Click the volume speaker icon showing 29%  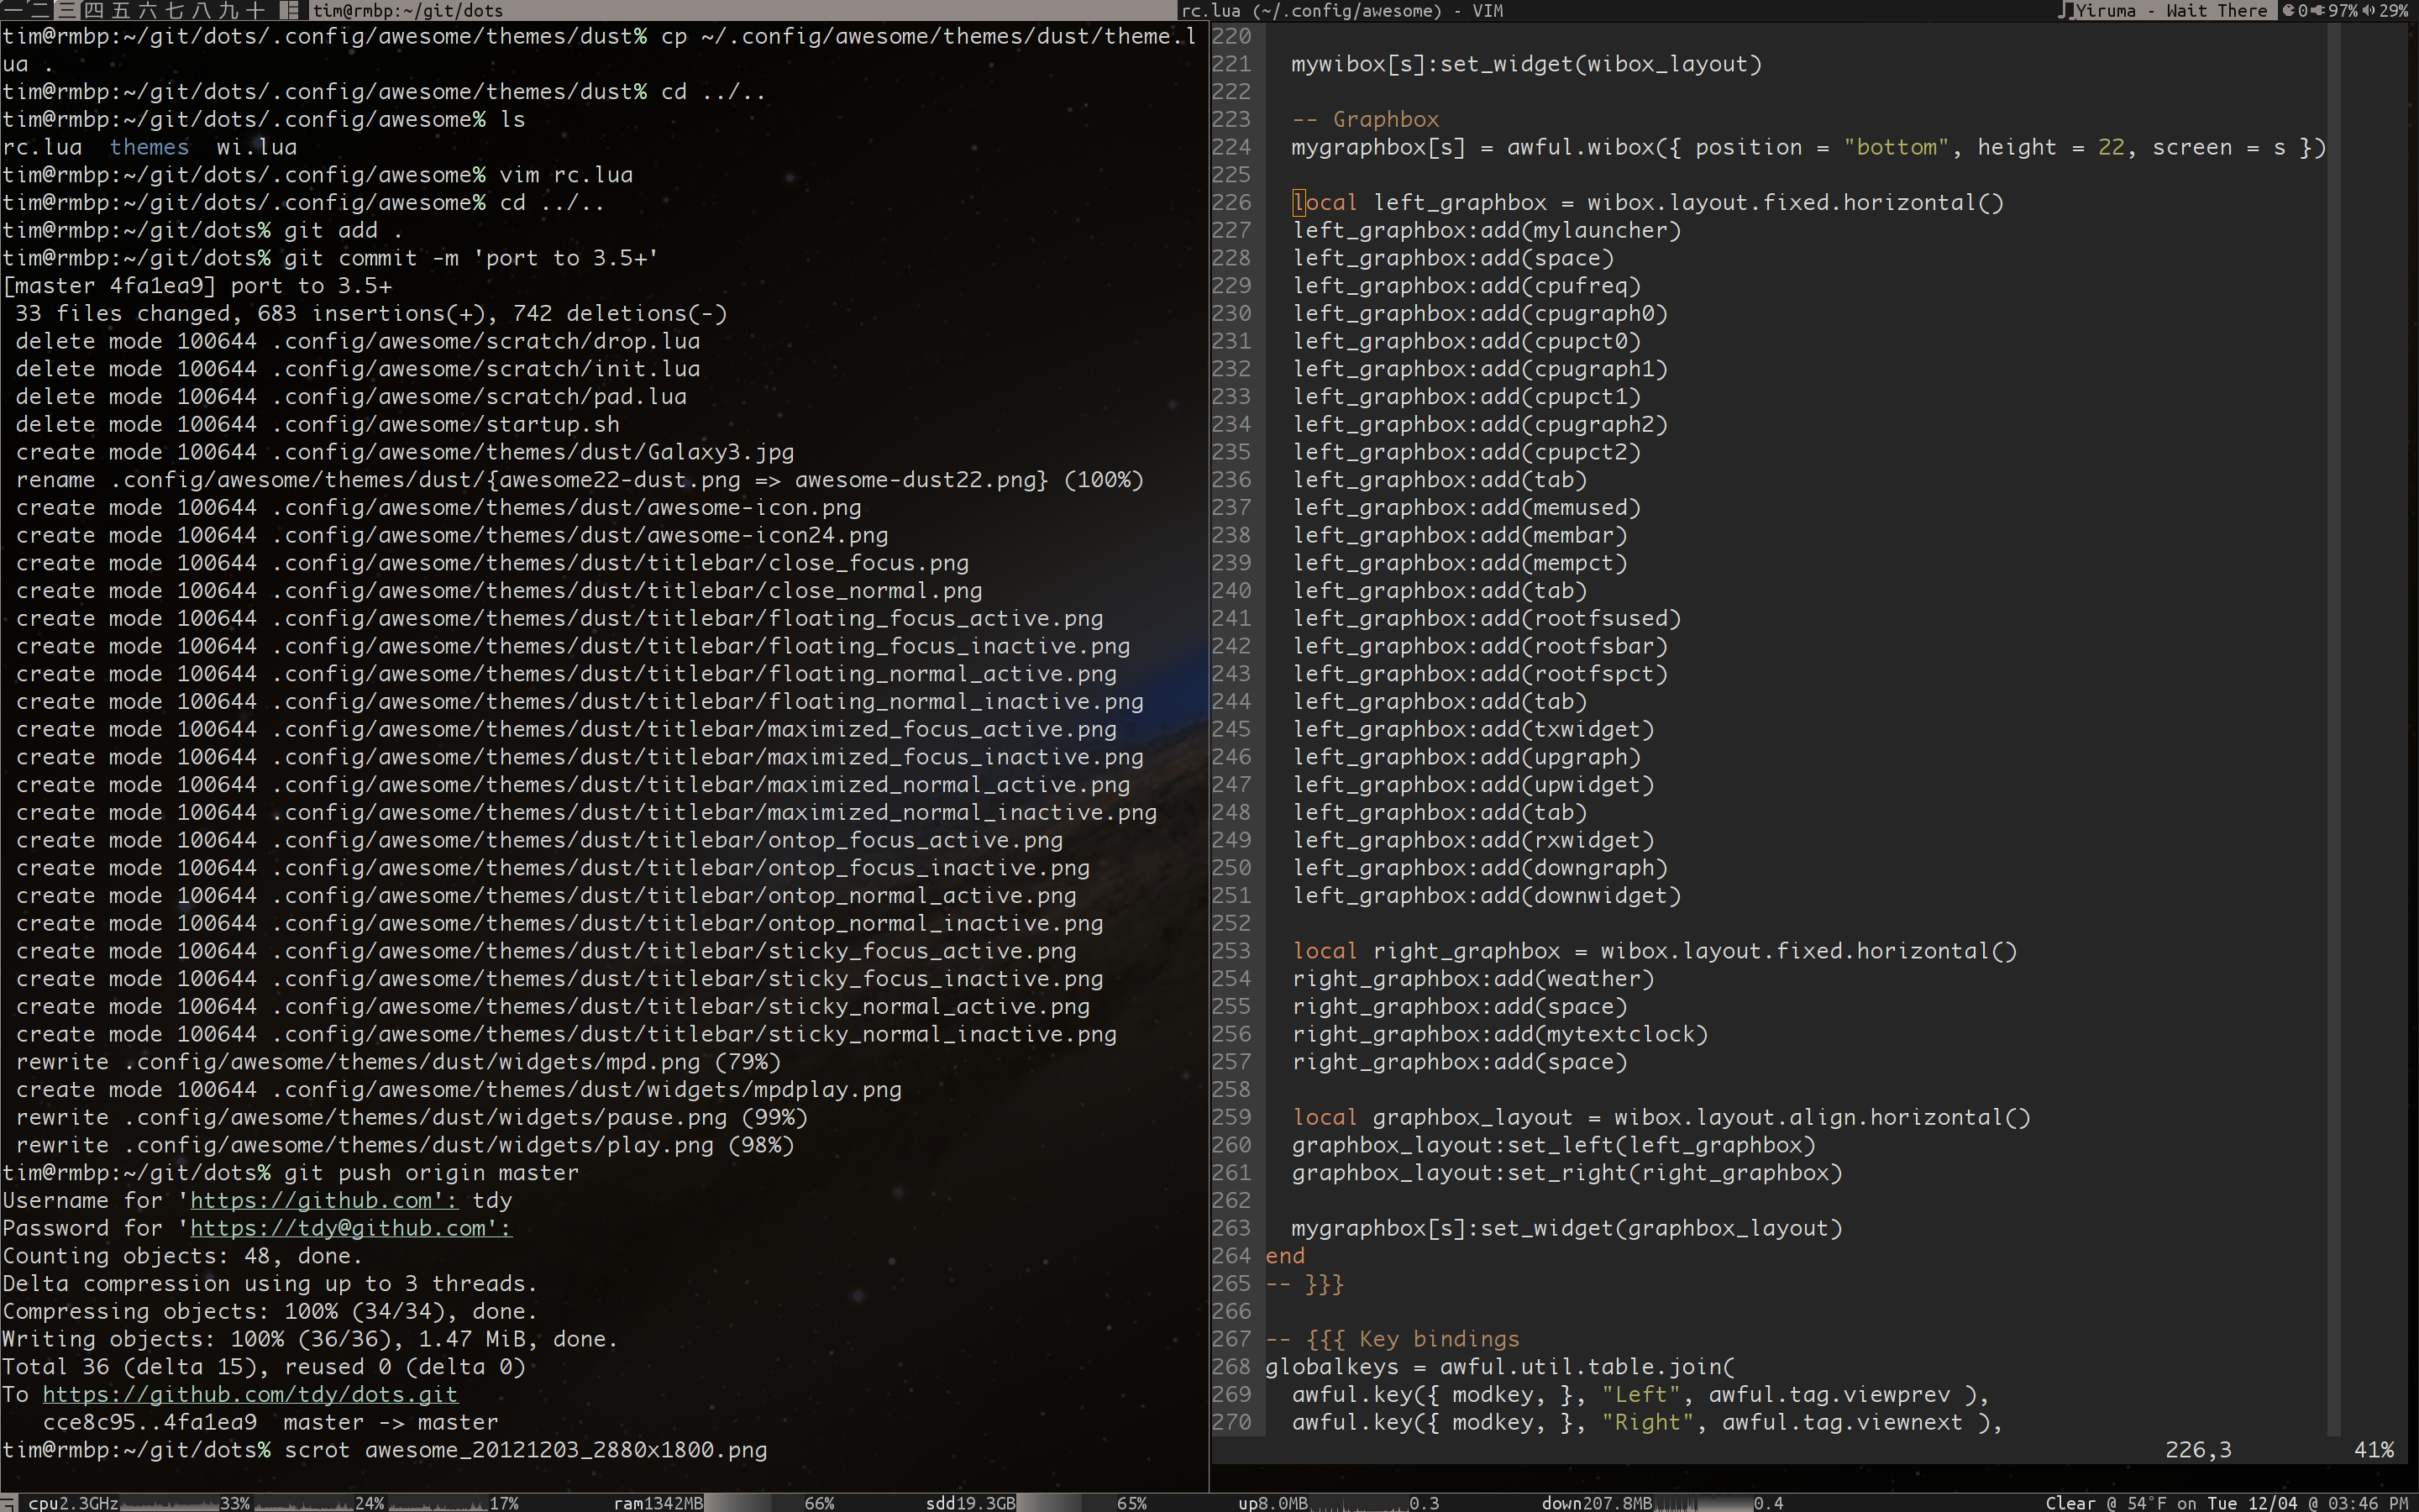coord(2368,10)
